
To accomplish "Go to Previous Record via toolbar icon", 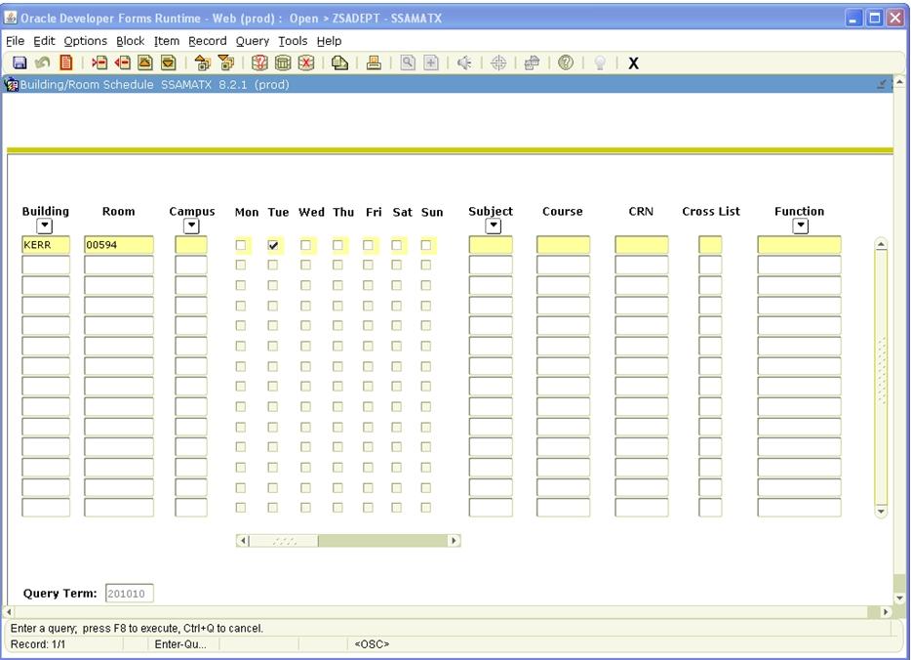I will point(145,62).
